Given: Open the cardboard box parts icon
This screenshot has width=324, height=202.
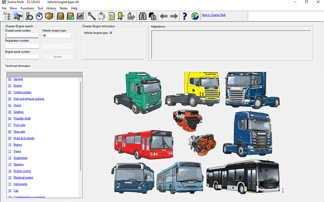Looking at the screenshot, I should [49, 16].
